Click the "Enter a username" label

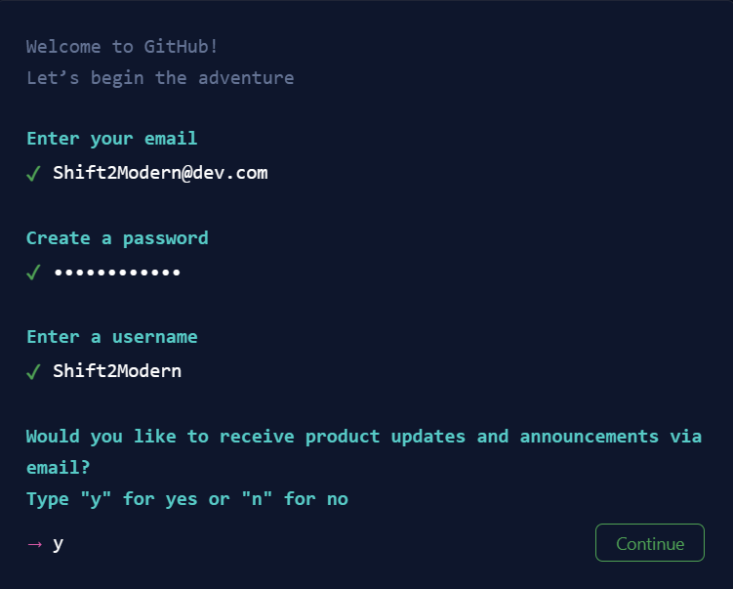111,336
